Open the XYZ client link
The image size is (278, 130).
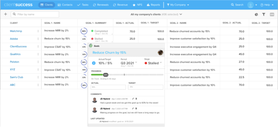[x=12, y=70]
